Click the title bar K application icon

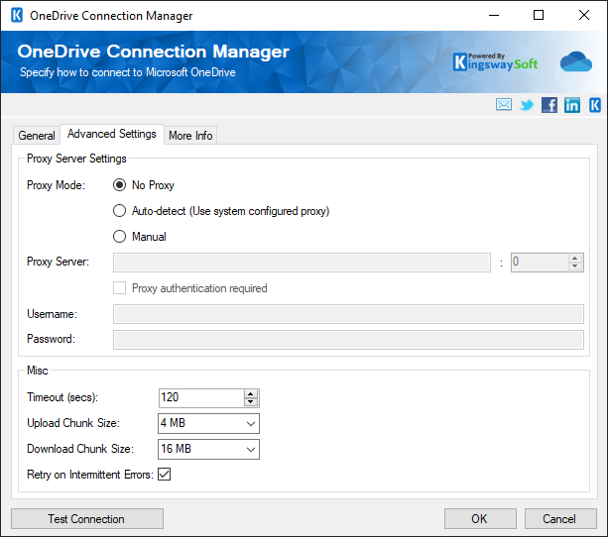pyautogui.click(x=17, y=16)
